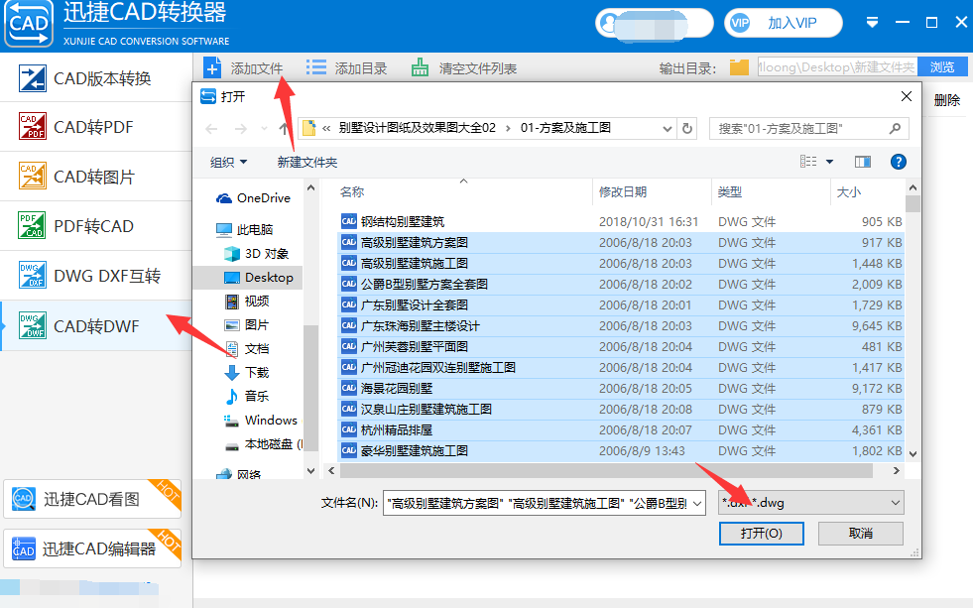This screenshot has width=973, height=608.
Task: Refresh the folder listing
Action: (687, 128)
